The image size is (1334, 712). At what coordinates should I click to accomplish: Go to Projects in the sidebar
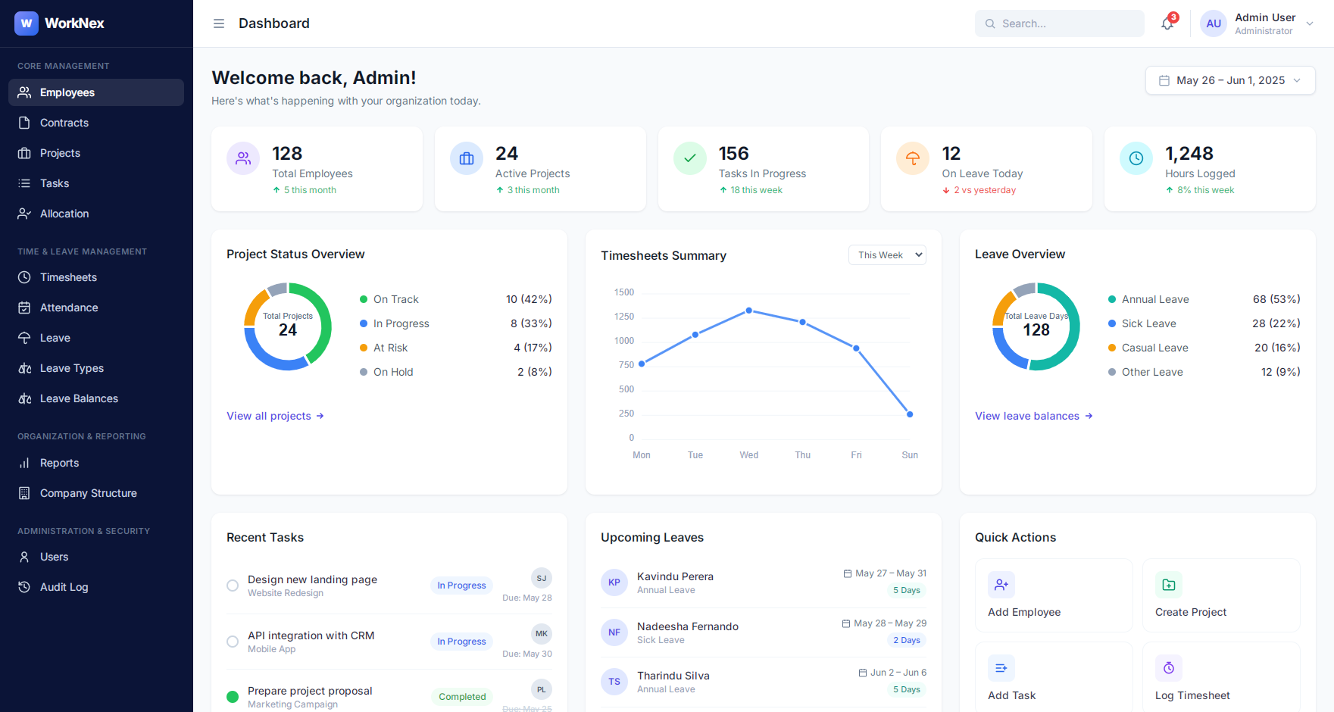(96, 153)
